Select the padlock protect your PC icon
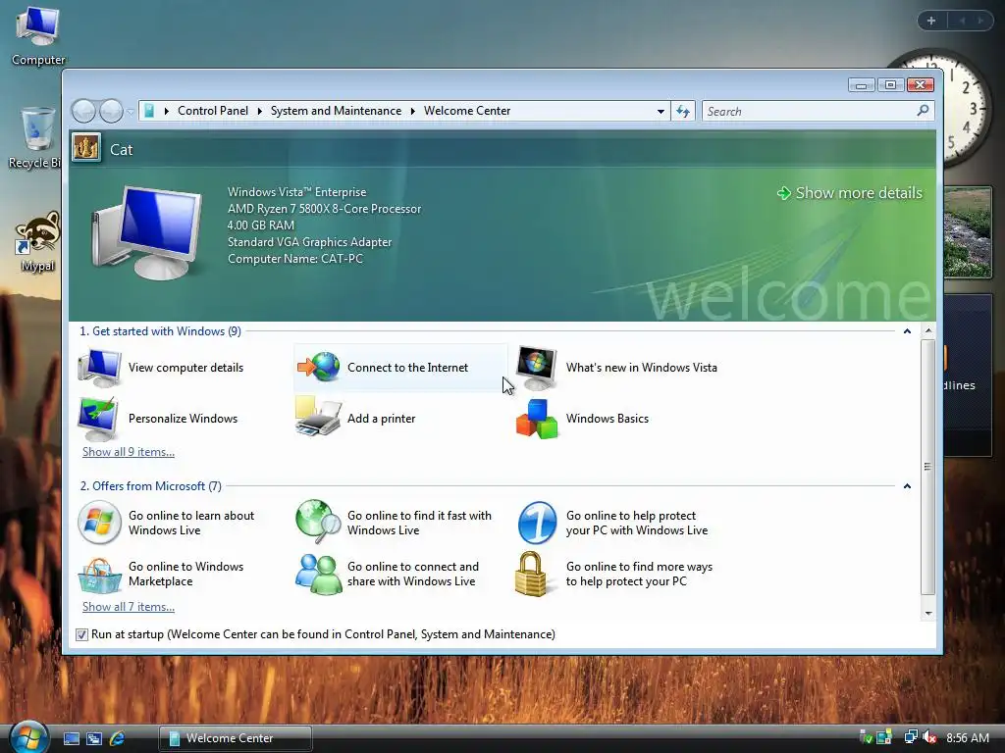This screenshot has height=753, width=1005. 531,574
